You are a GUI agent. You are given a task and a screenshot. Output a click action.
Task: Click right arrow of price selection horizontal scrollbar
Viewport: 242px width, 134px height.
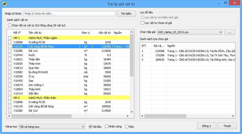(233, 116)
